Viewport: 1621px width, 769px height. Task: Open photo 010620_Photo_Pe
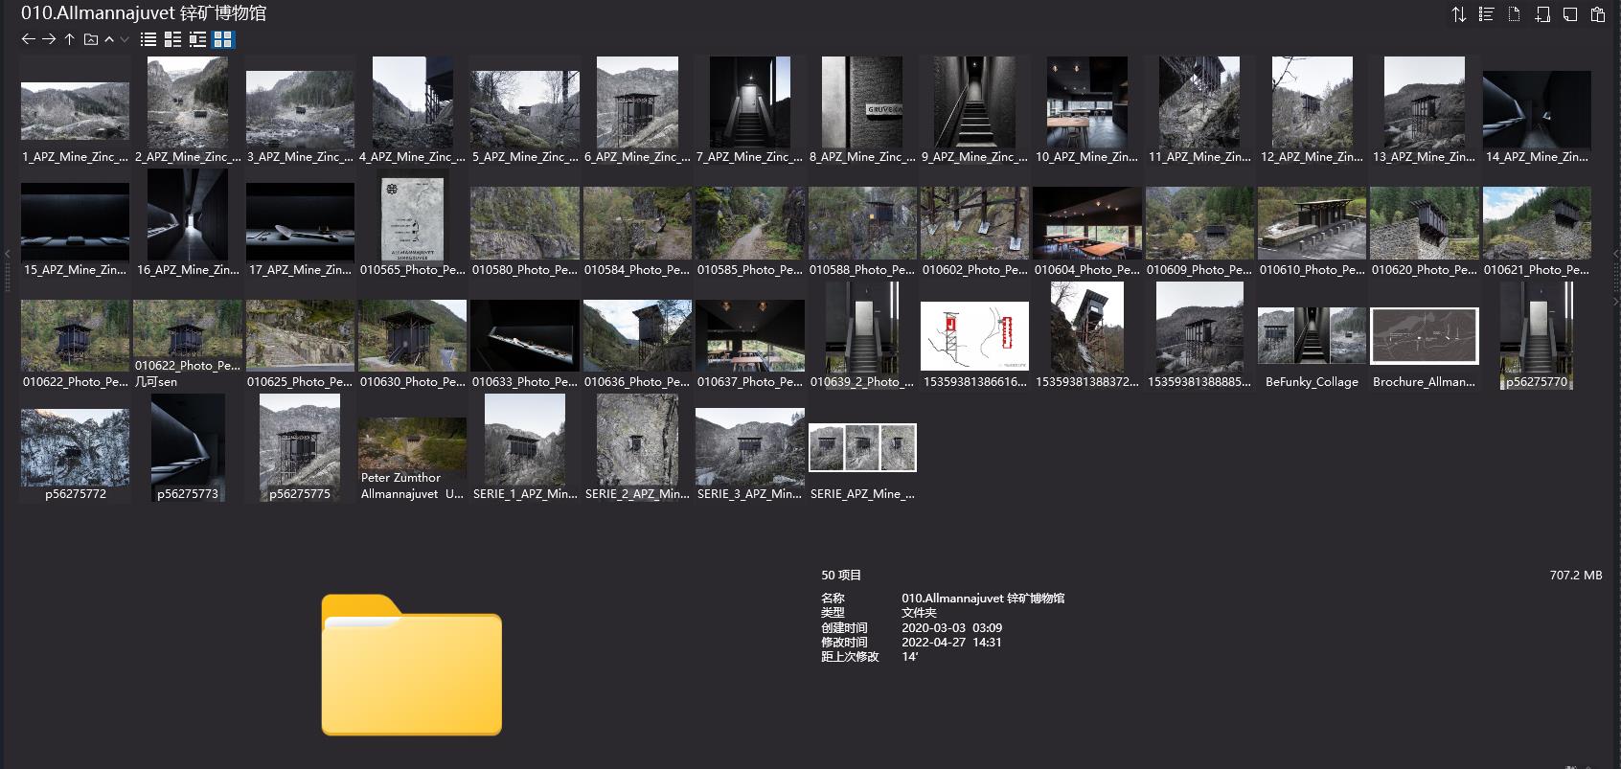coord(1424,224)
